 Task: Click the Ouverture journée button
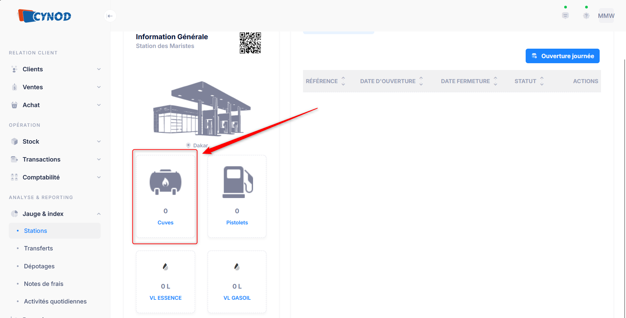(x=562, y=56)
